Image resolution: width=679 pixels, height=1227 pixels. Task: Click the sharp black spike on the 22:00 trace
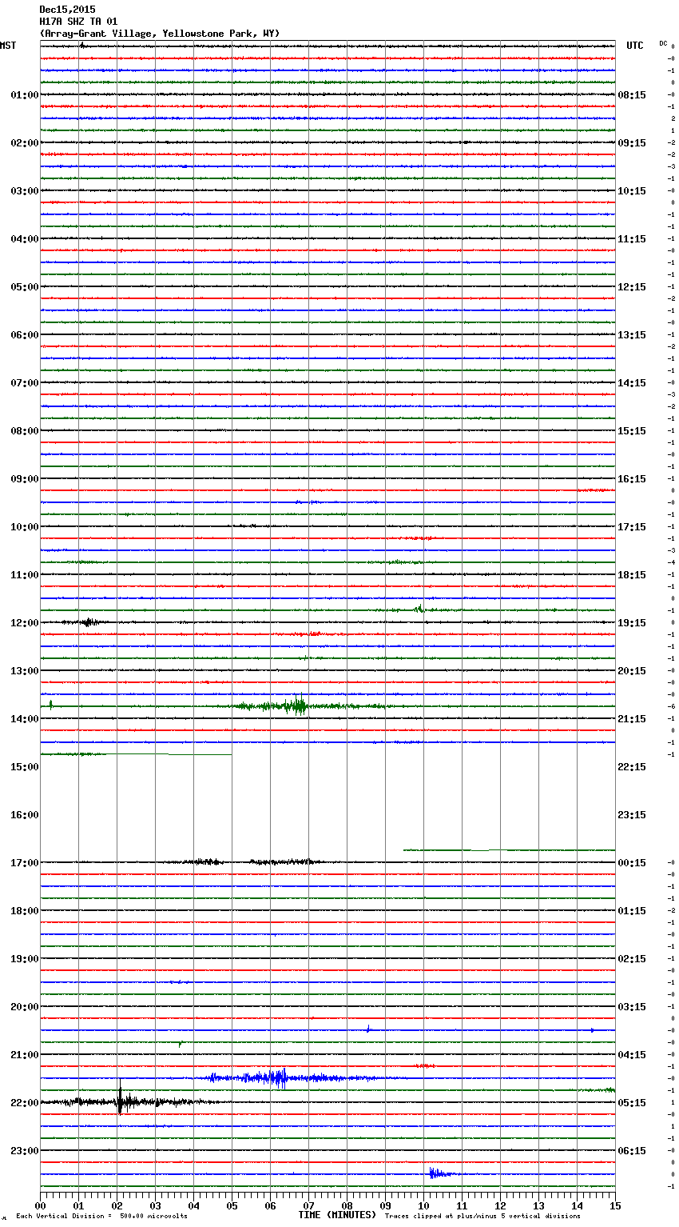(x=120, y=1097)
